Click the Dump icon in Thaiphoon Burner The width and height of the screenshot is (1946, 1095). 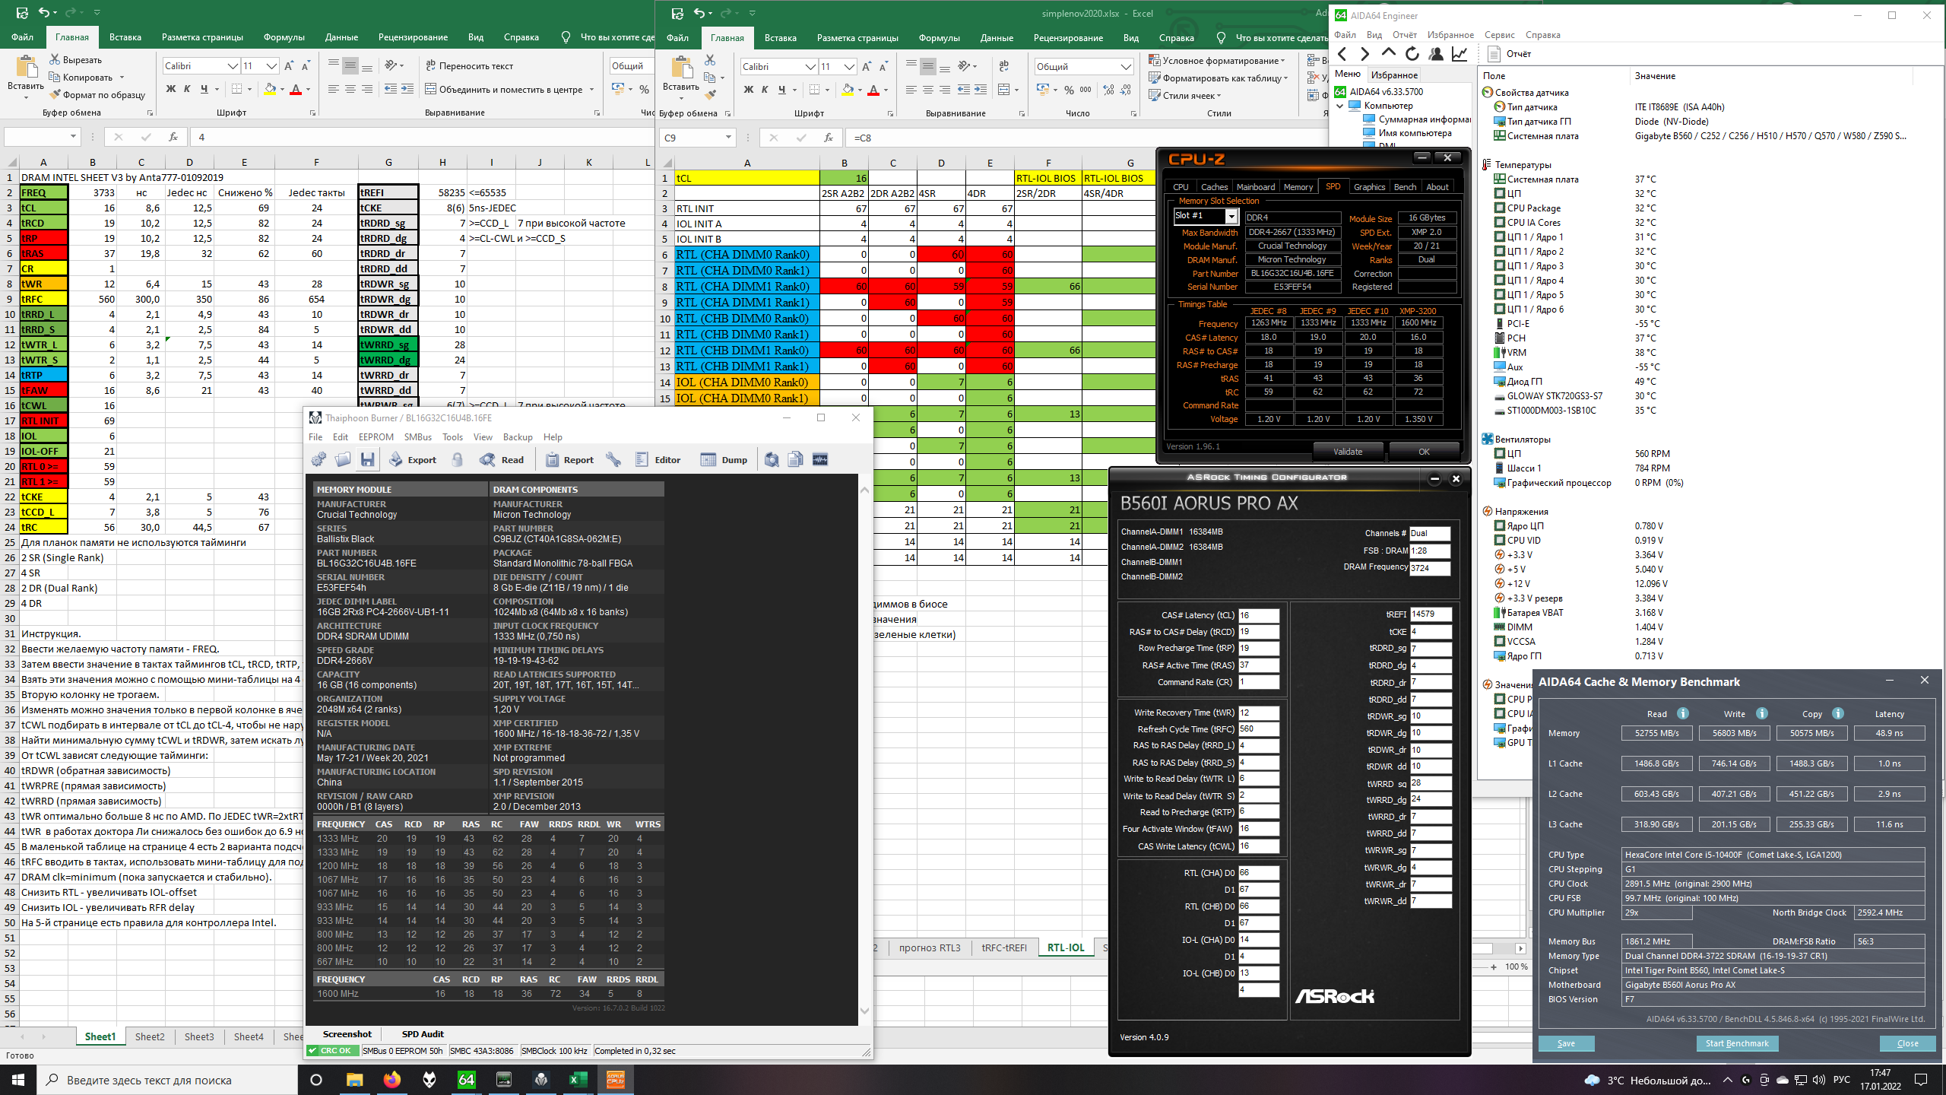(724, 460)
